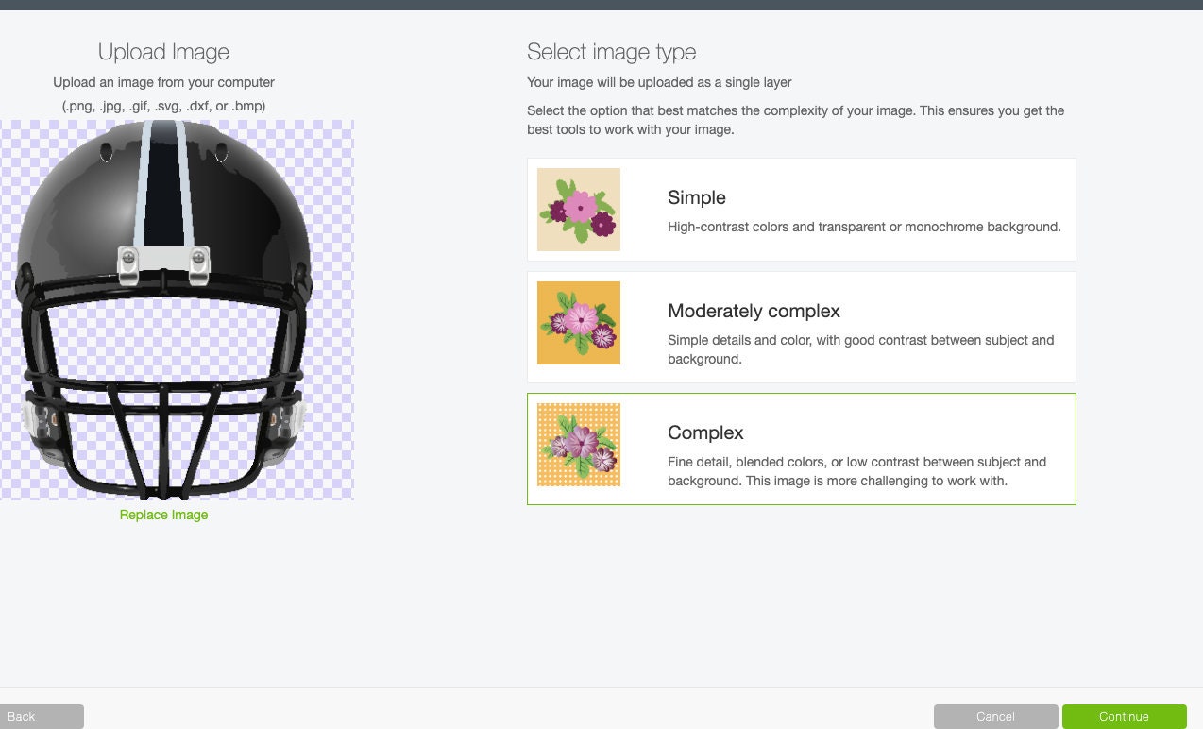Viewport: 1203px width, 729px height.
Task: Click the Moderately complex flower thumbnail
Action: (x=578, y=322)
